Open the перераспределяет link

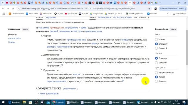coord(56,81)
